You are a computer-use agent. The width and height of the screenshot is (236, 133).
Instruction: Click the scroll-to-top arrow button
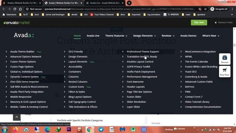coord(17,117)
